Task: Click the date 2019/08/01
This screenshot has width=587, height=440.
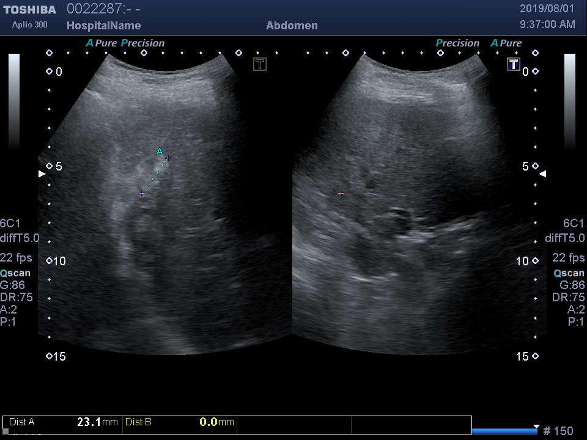Action: point(547,9)
